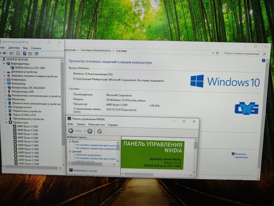The image size is (274, 206).
Task: Click the Программные устройства icon
Action: (10, 119)
